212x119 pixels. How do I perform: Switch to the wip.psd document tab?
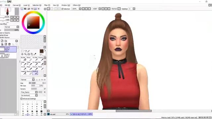point(58,114)
